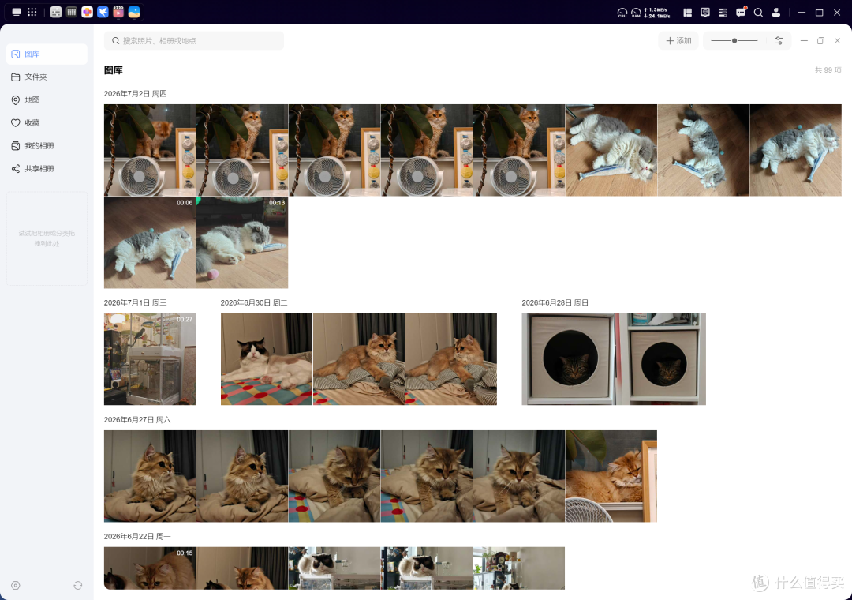
Task: Open the message notifications icon with red dot
Action: (741, 12)
